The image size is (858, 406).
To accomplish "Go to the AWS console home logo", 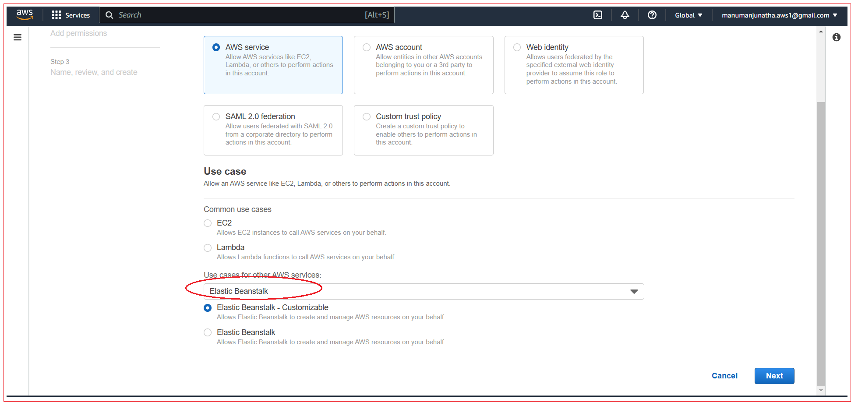I will coord(25,14).
